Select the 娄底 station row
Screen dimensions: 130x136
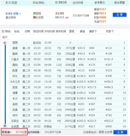pyautogui.click(x=69, y=87)
